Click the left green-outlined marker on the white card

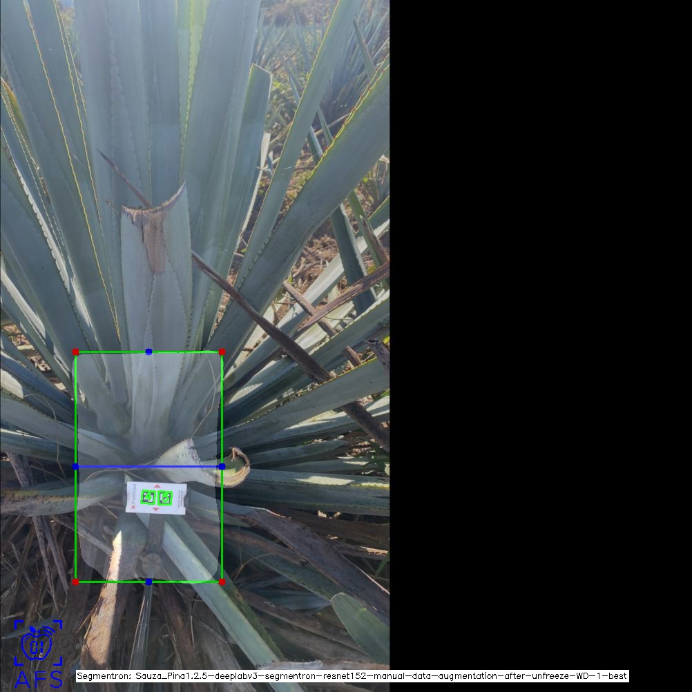(147, 497)
